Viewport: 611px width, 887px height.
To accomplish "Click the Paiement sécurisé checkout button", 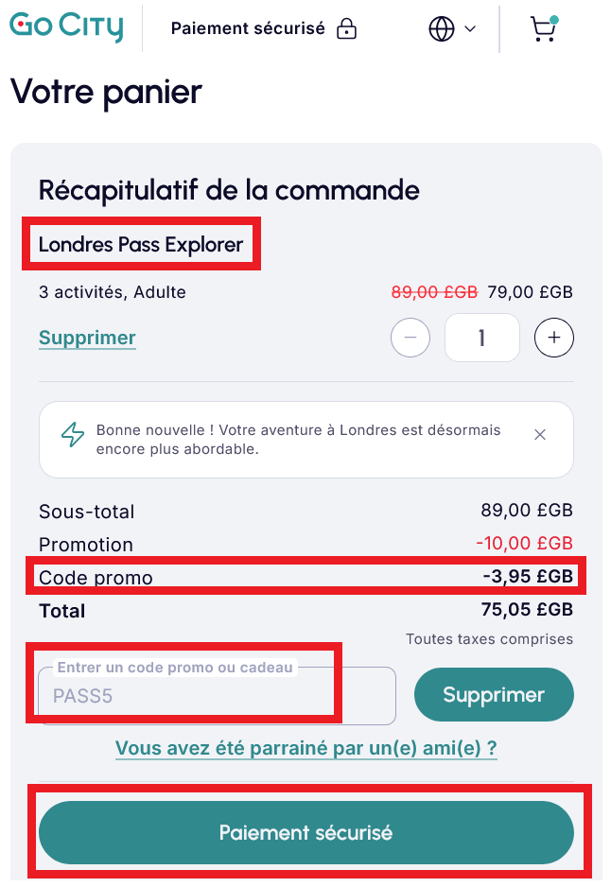I will point(305,833).
